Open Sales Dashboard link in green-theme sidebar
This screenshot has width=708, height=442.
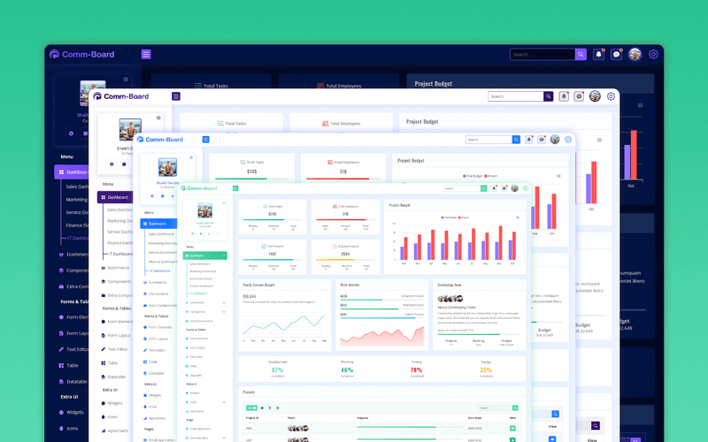(x=200, y=263)
